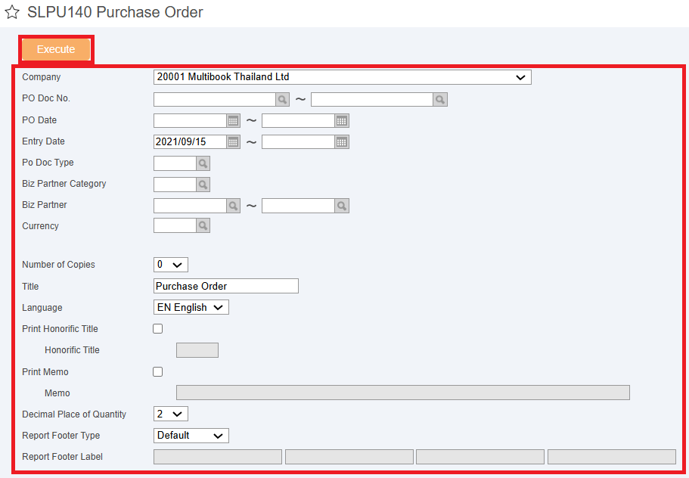Open Number of Copies dropdown
The image size is (689, 478).
click(x=171, y=265)
